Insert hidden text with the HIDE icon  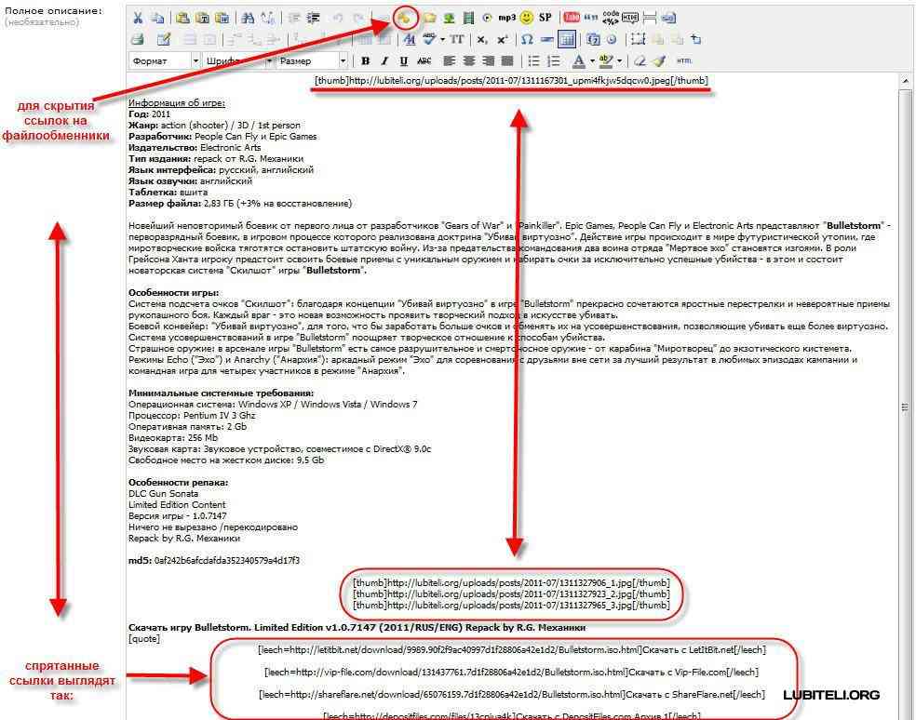pyautogui.click(x=630, y=18)
